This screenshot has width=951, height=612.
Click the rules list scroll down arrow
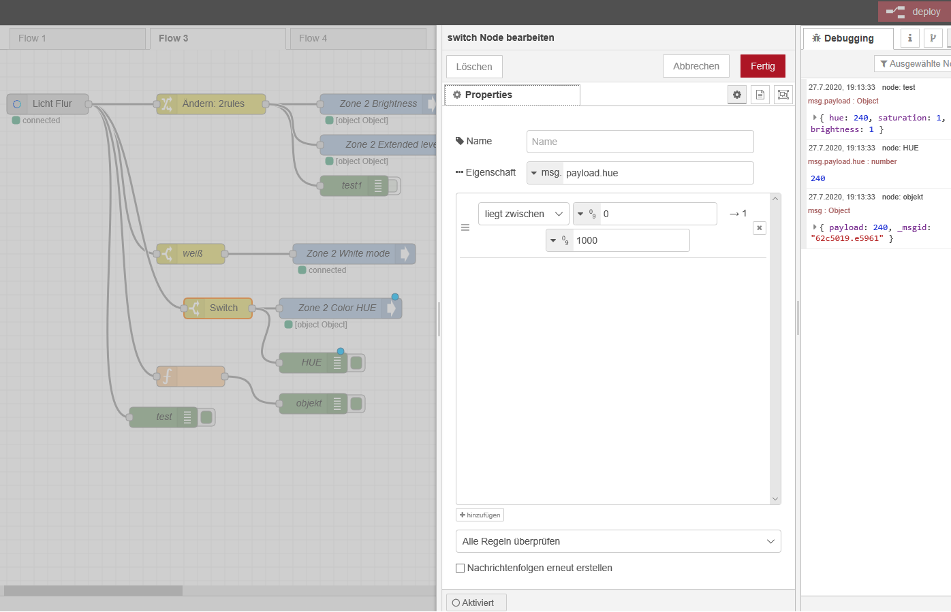pyautogui.click(x=775, y=499)
